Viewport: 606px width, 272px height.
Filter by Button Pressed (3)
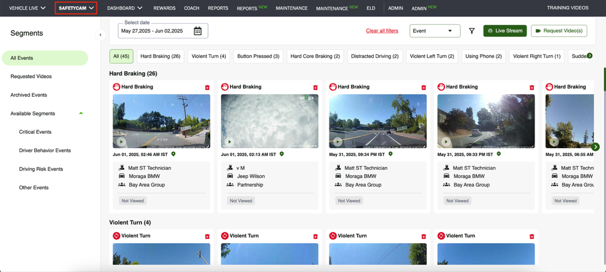pos(258,56)
